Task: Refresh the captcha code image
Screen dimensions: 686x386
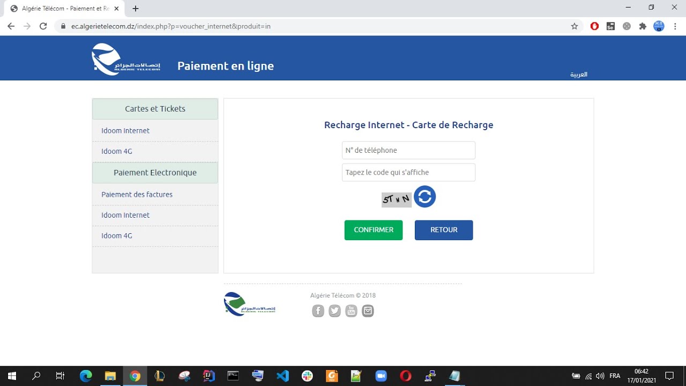Action: click(424, 197)
